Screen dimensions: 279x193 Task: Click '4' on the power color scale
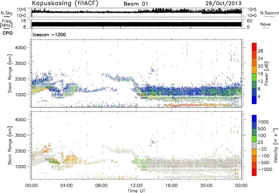pos(259,96)
